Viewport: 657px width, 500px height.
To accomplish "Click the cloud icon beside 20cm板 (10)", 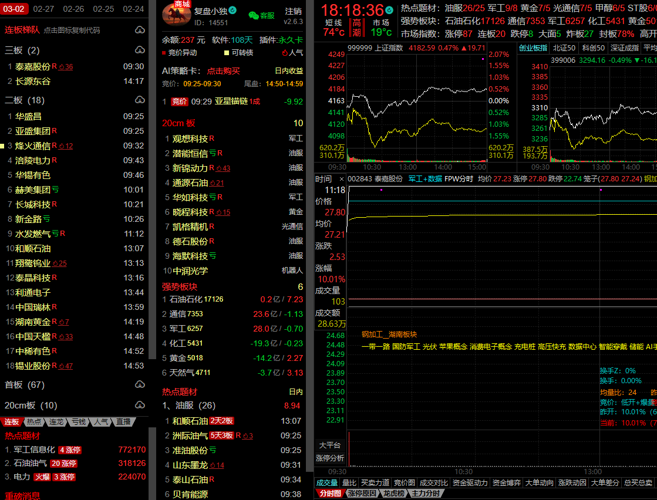I will point(140,406).
